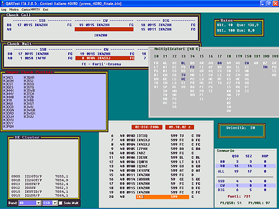Open the Log menu
Viewport: 279px width, 209px height.
click(x=4, y=9)
